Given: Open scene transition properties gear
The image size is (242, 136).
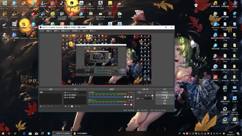Looking at the screenshot, I should pos(152,95).
